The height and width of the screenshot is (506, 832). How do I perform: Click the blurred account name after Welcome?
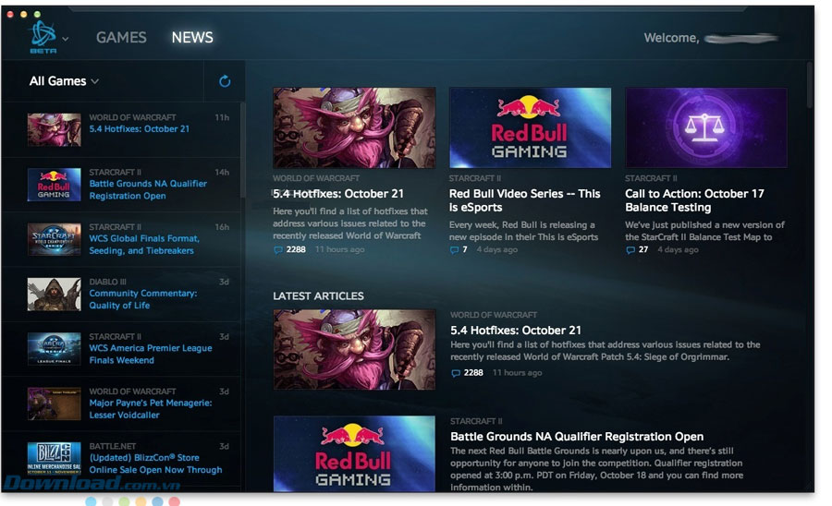pos(741,38)
